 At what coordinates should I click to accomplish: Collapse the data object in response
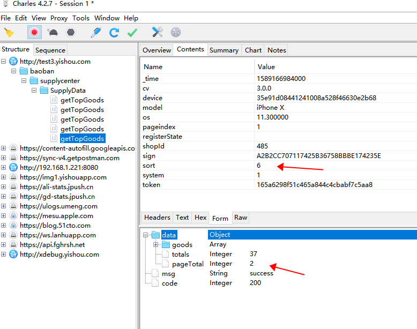click(x=145, y=235)
